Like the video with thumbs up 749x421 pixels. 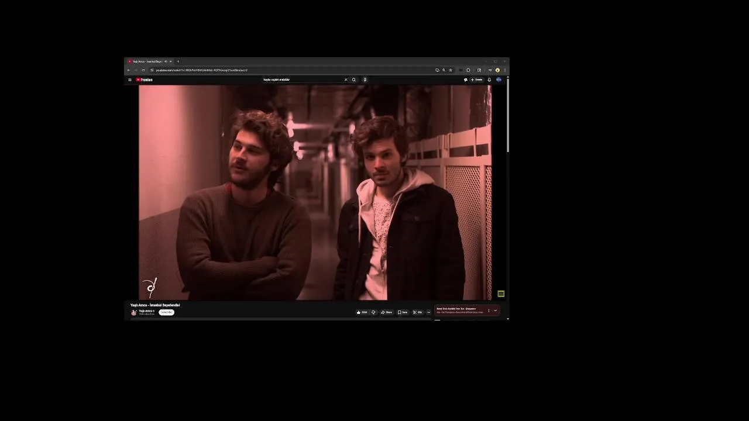362,312
